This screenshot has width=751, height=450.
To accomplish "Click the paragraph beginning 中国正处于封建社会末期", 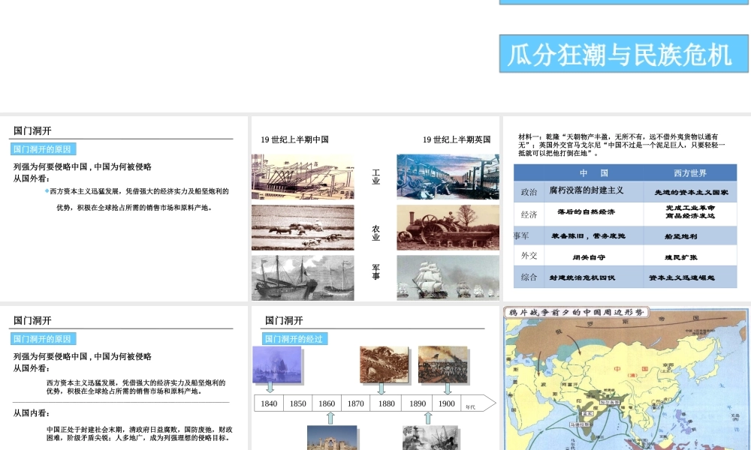I will point(140,433).
